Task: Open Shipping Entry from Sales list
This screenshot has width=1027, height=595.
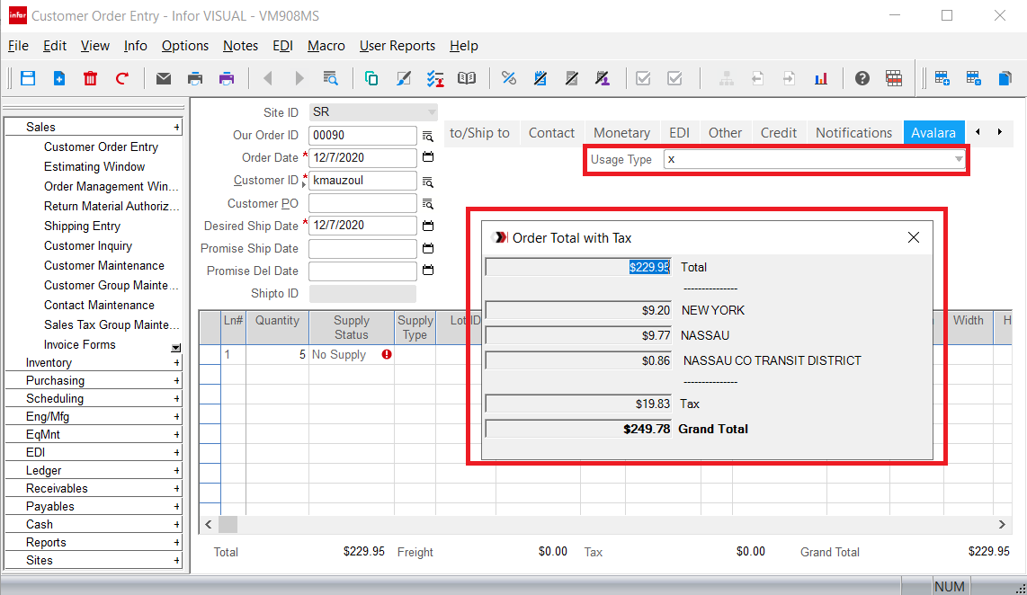Action: coord(82,226)
